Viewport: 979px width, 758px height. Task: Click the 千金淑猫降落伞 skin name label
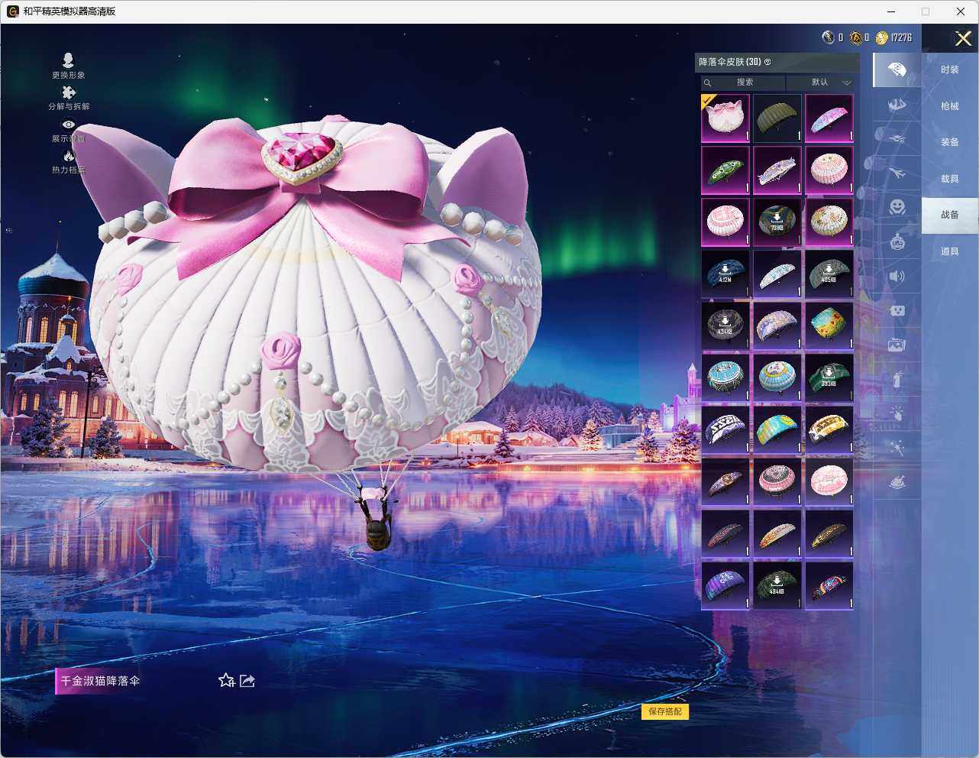[x=100, y=680]
